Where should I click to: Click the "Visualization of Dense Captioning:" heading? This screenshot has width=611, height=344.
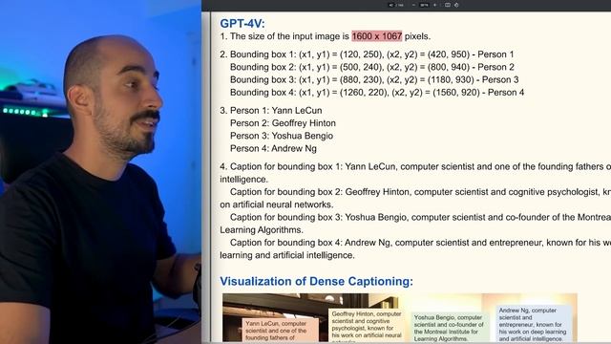(316, 281)
